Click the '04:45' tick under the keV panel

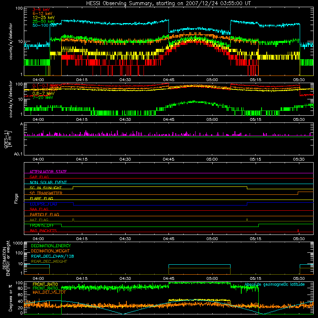[169, 80]
